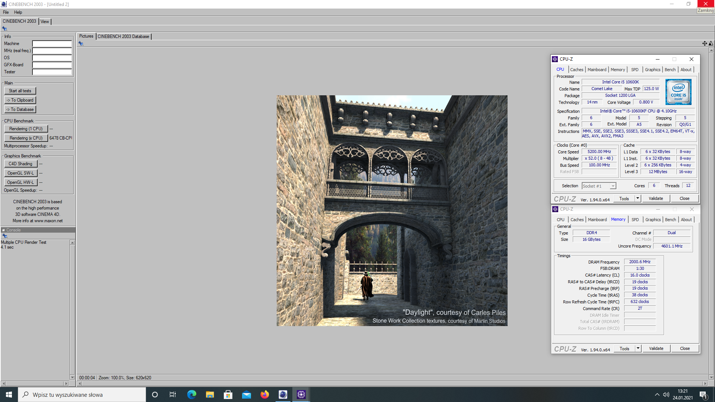Open Microsoft Store from taskbar

pos(228,395)
